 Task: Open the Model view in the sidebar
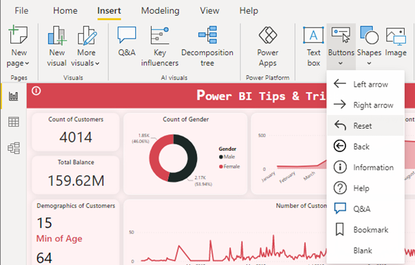[x=14, y=148]
